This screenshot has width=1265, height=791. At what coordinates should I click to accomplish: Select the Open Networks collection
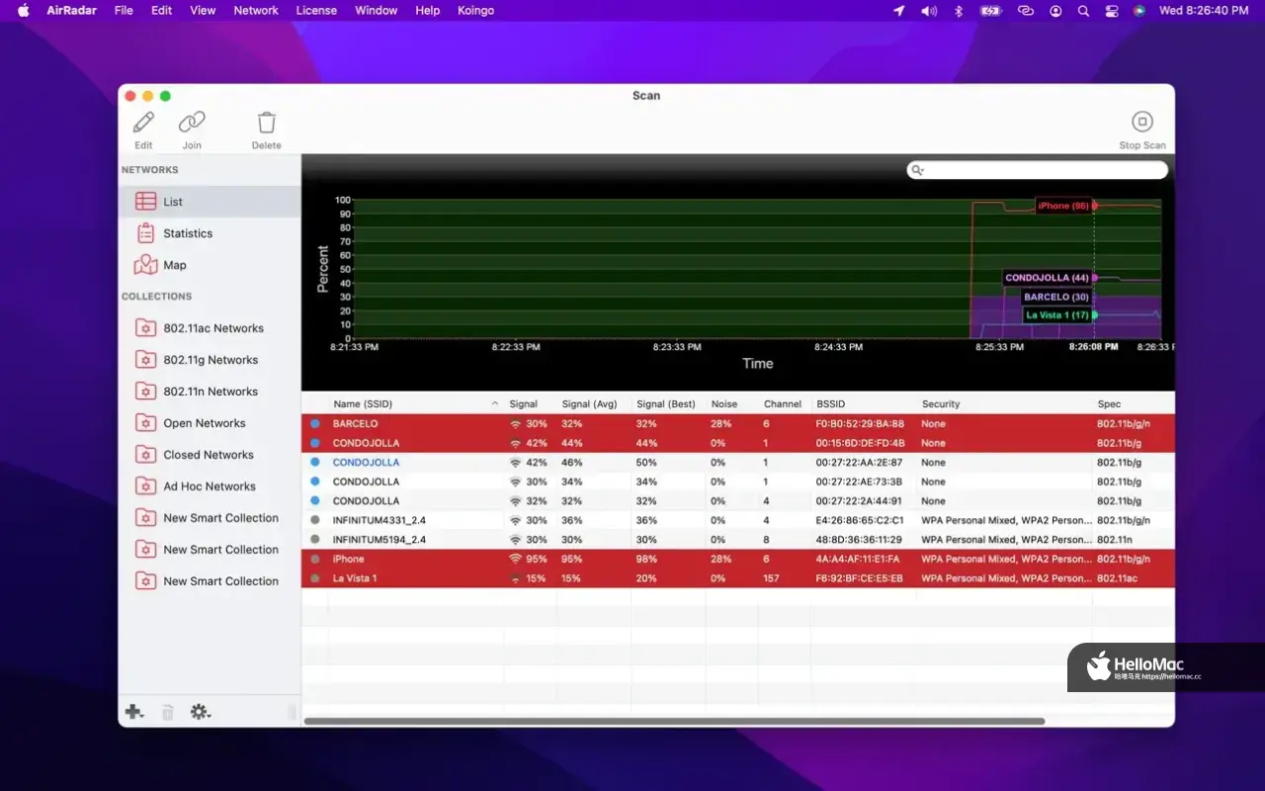point(210,423)
